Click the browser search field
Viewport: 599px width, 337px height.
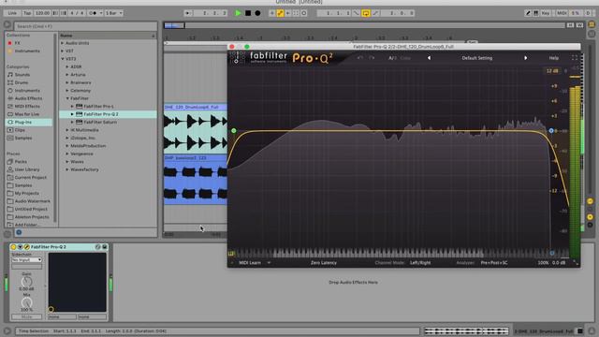(85, 26)
